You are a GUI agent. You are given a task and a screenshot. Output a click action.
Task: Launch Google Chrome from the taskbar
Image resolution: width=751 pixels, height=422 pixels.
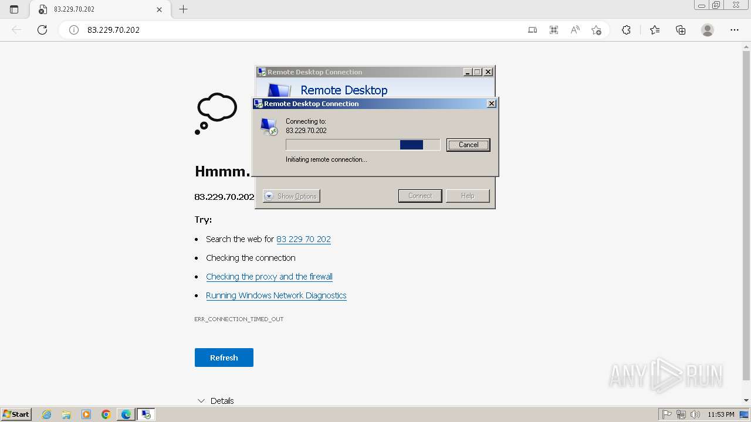click(106, 414)
